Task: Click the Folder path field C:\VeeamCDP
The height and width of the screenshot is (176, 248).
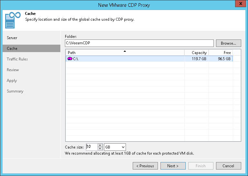Action: pyautogui.click(x=139, y=43)
